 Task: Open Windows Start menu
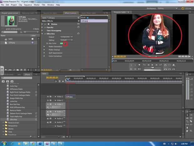click(x=4, y=143)
